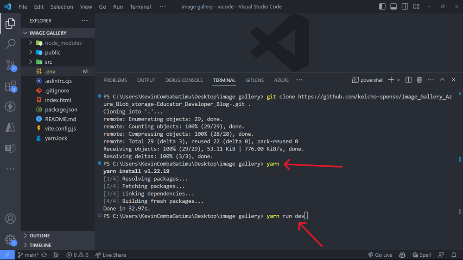Switch to DEBUG CONSOLE tab
The height and width of the screenshot is (260, 463).
[184, 80]
